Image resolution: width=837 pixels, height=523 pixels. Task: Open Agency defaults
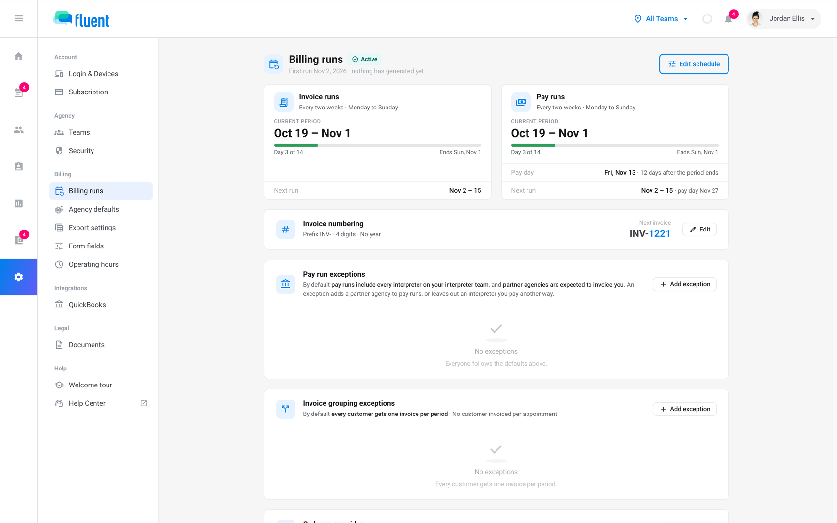point(101,209)
